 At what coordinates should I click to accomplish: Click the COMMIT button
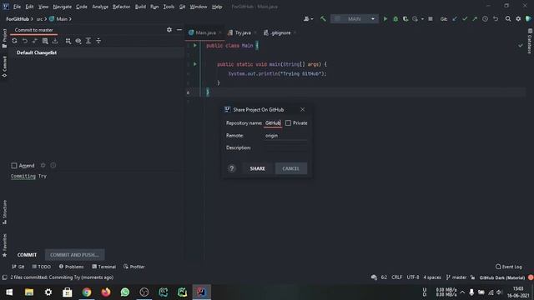[27, 255]
